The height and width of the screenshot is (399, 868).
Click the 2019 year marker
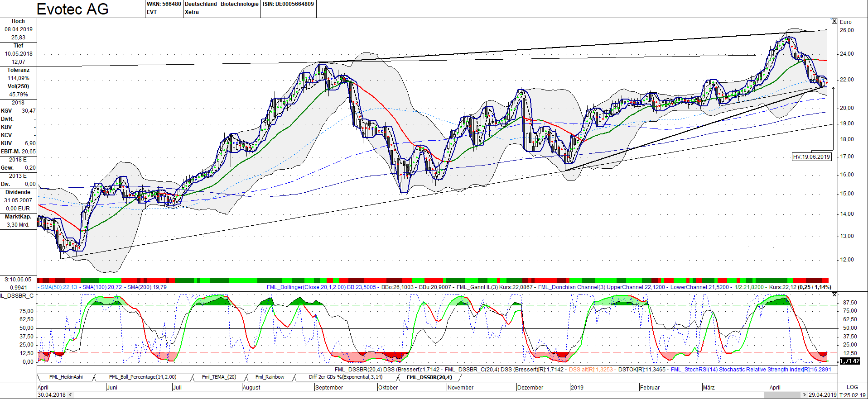point(577,388)
